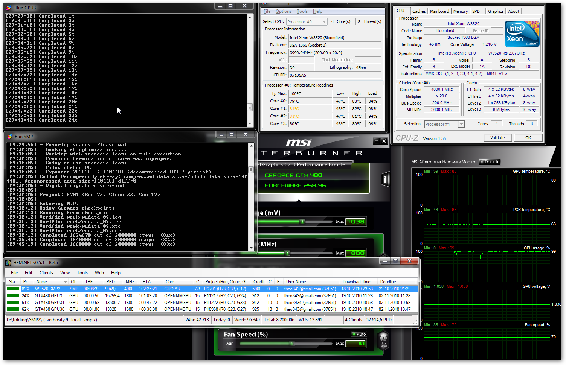Image resolution: width=566 pixels, height=365 pixels.
Task: Open the View menu in HFM.NET
Action: click(65, 273)
